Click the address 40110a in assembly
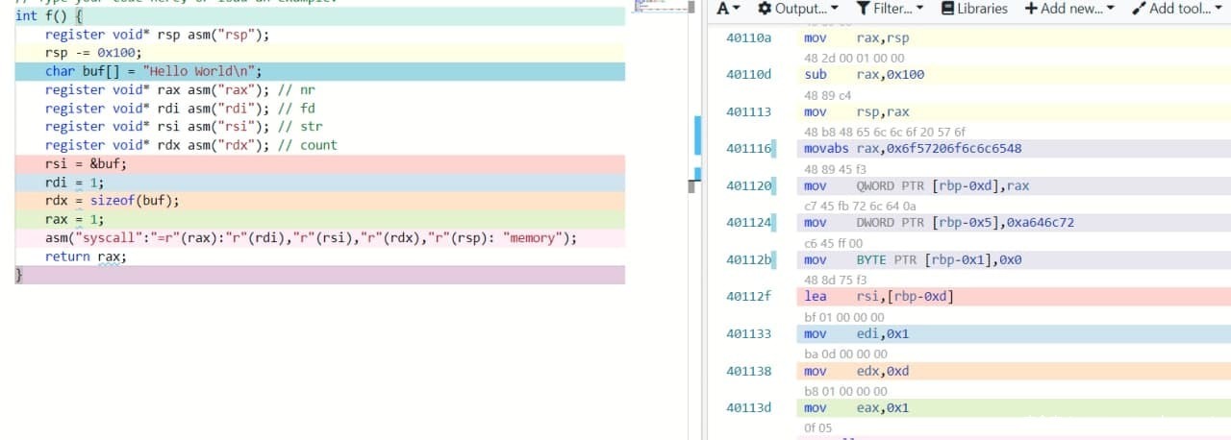Image resolution: width=1231 pixels, height=440 pixels. pyautogui.click(x=748, y=38)
